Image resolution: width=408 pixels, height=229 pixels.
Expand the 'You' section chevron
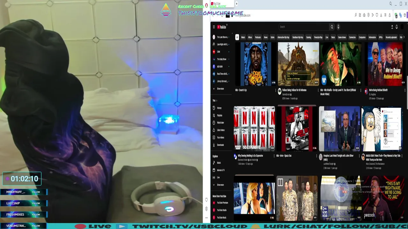pyautogui.click(x=217, y=101)
